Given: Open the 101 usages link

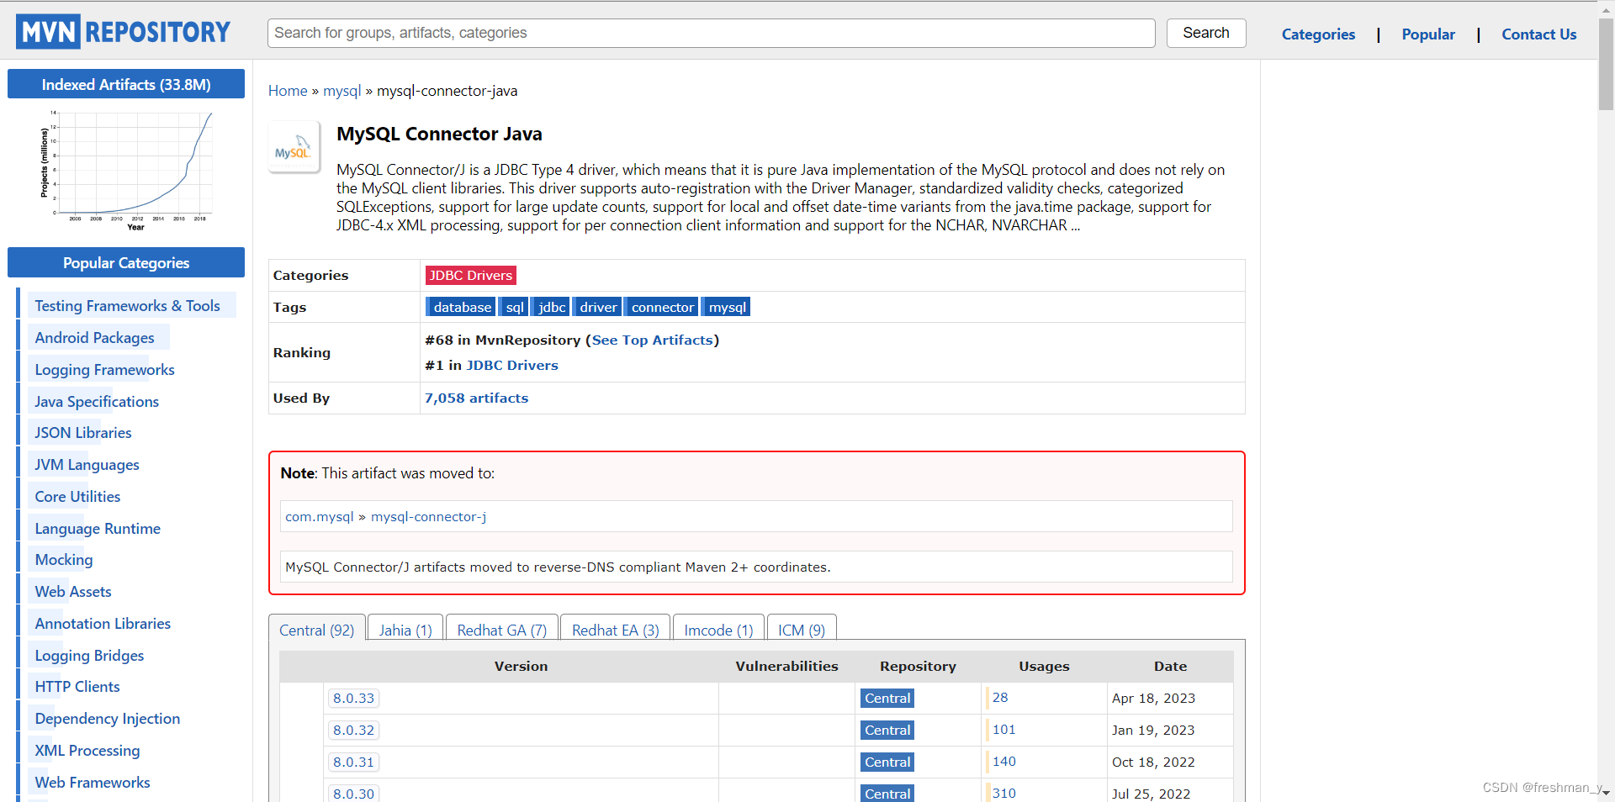Looking at the screenshot, I should tap(1003, 729).
